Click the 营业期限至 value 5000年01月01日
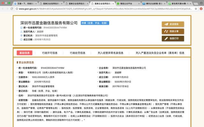The height and width of the screenshot is (127, 204). (123, 82)
